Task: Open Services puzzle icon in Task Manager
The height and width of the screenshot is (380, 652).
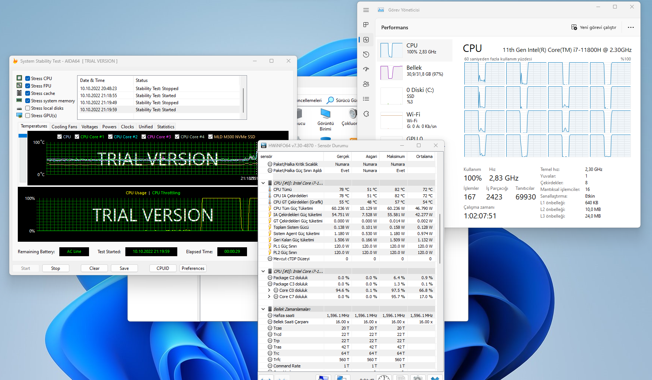Action: point(366,114)
